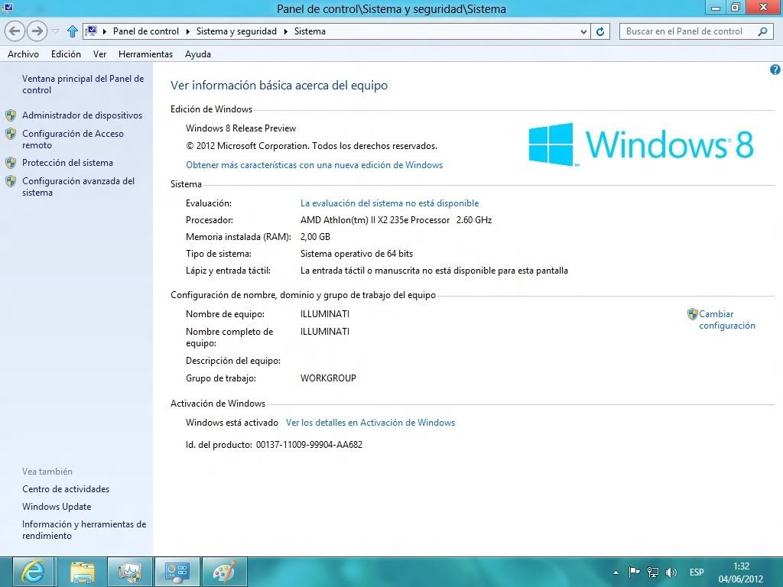Open the clock showing 1:32 04/06/2012

pyautogui.click(x=741, y=572)
